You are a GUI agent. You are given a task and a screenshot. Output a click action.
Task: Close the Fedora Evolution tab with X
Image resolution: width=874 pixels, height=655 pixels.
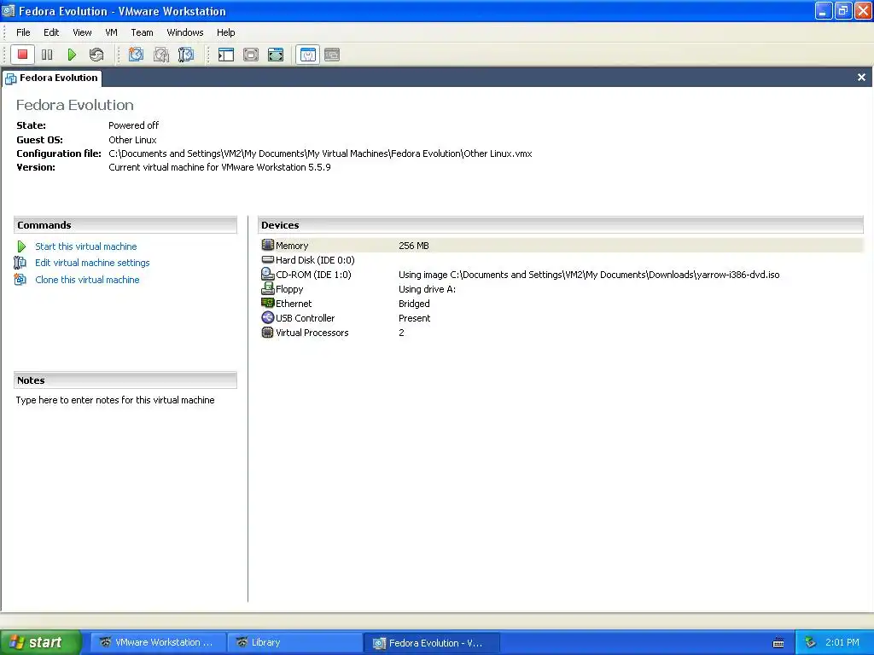(861, 78)
